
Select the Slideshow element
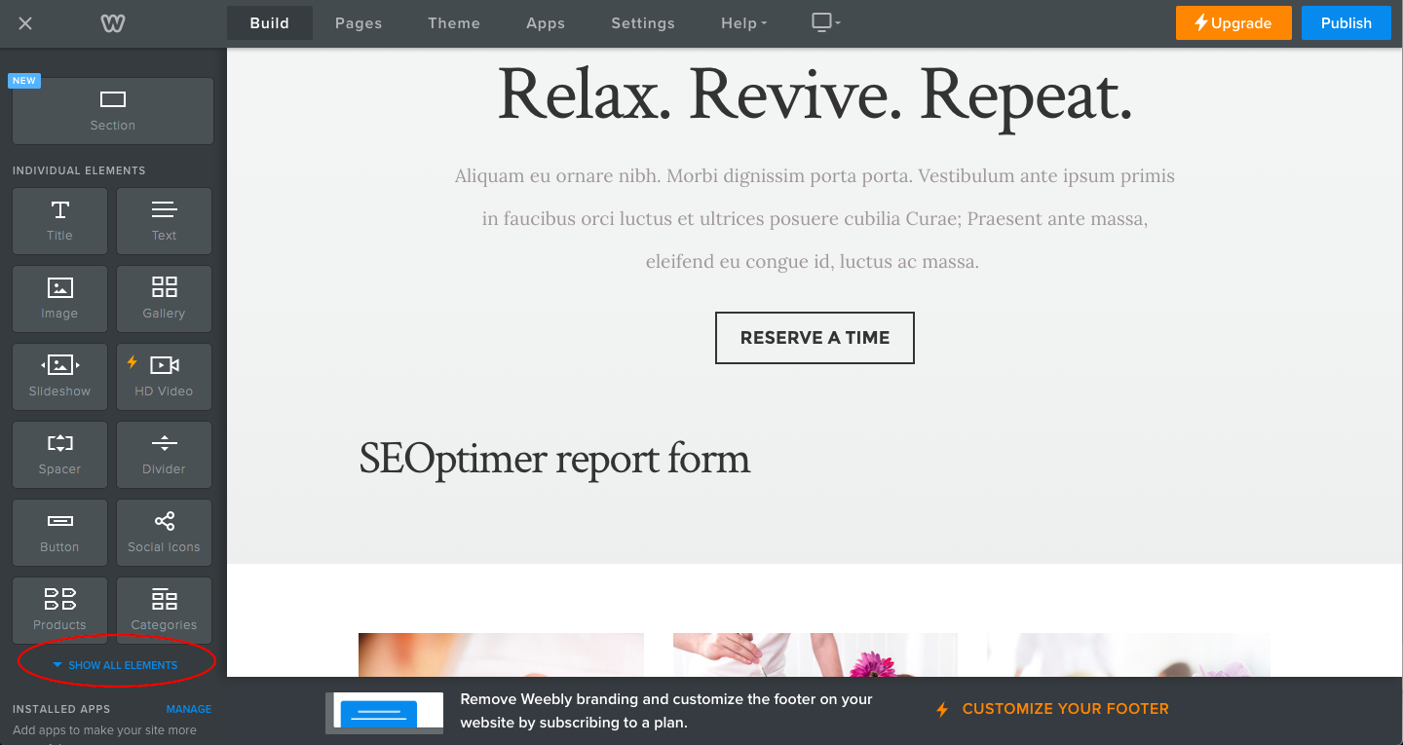pos(59,376)
